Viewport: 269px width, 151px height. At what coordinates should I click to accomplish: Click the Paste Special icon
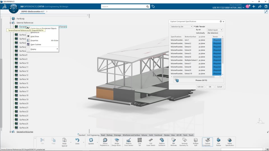point(64,140)
